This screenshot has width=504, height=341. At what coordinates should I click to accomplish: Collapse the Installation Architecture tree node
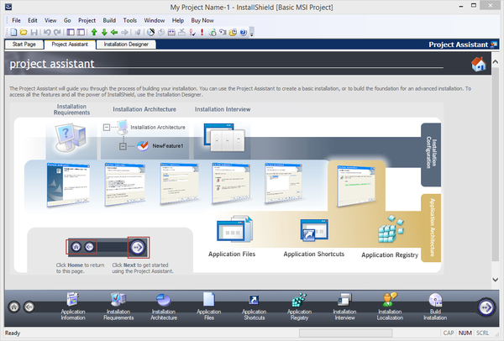[x=107, y=128]
